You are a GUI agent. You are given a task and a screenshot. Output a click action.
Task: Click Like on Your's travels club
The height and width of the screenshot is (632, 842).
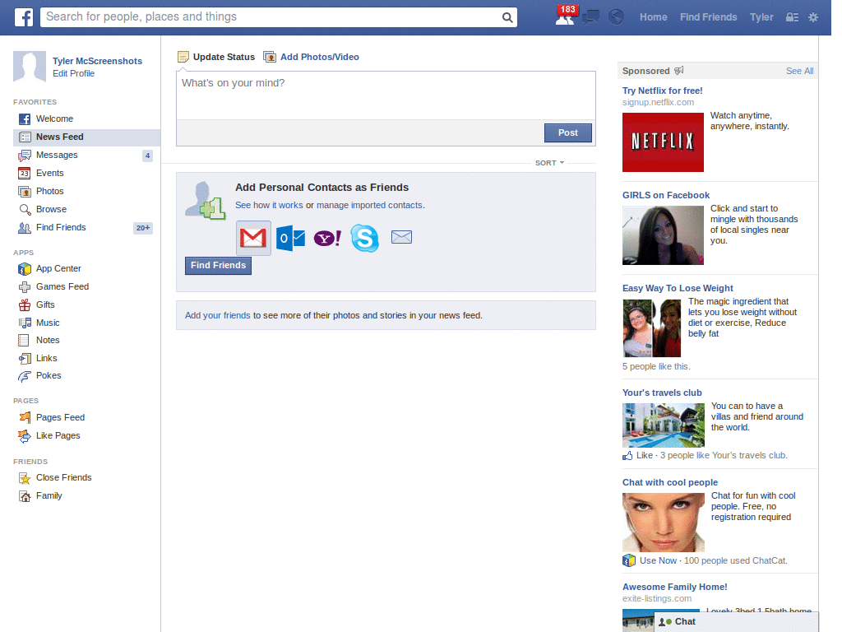point(644,456)
